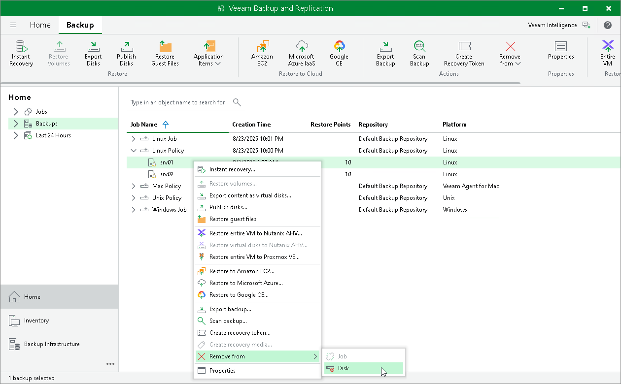This screenshot has height=384, width=621.
Task: Choose Publish disks... in context menu
Action: point(257,207)
